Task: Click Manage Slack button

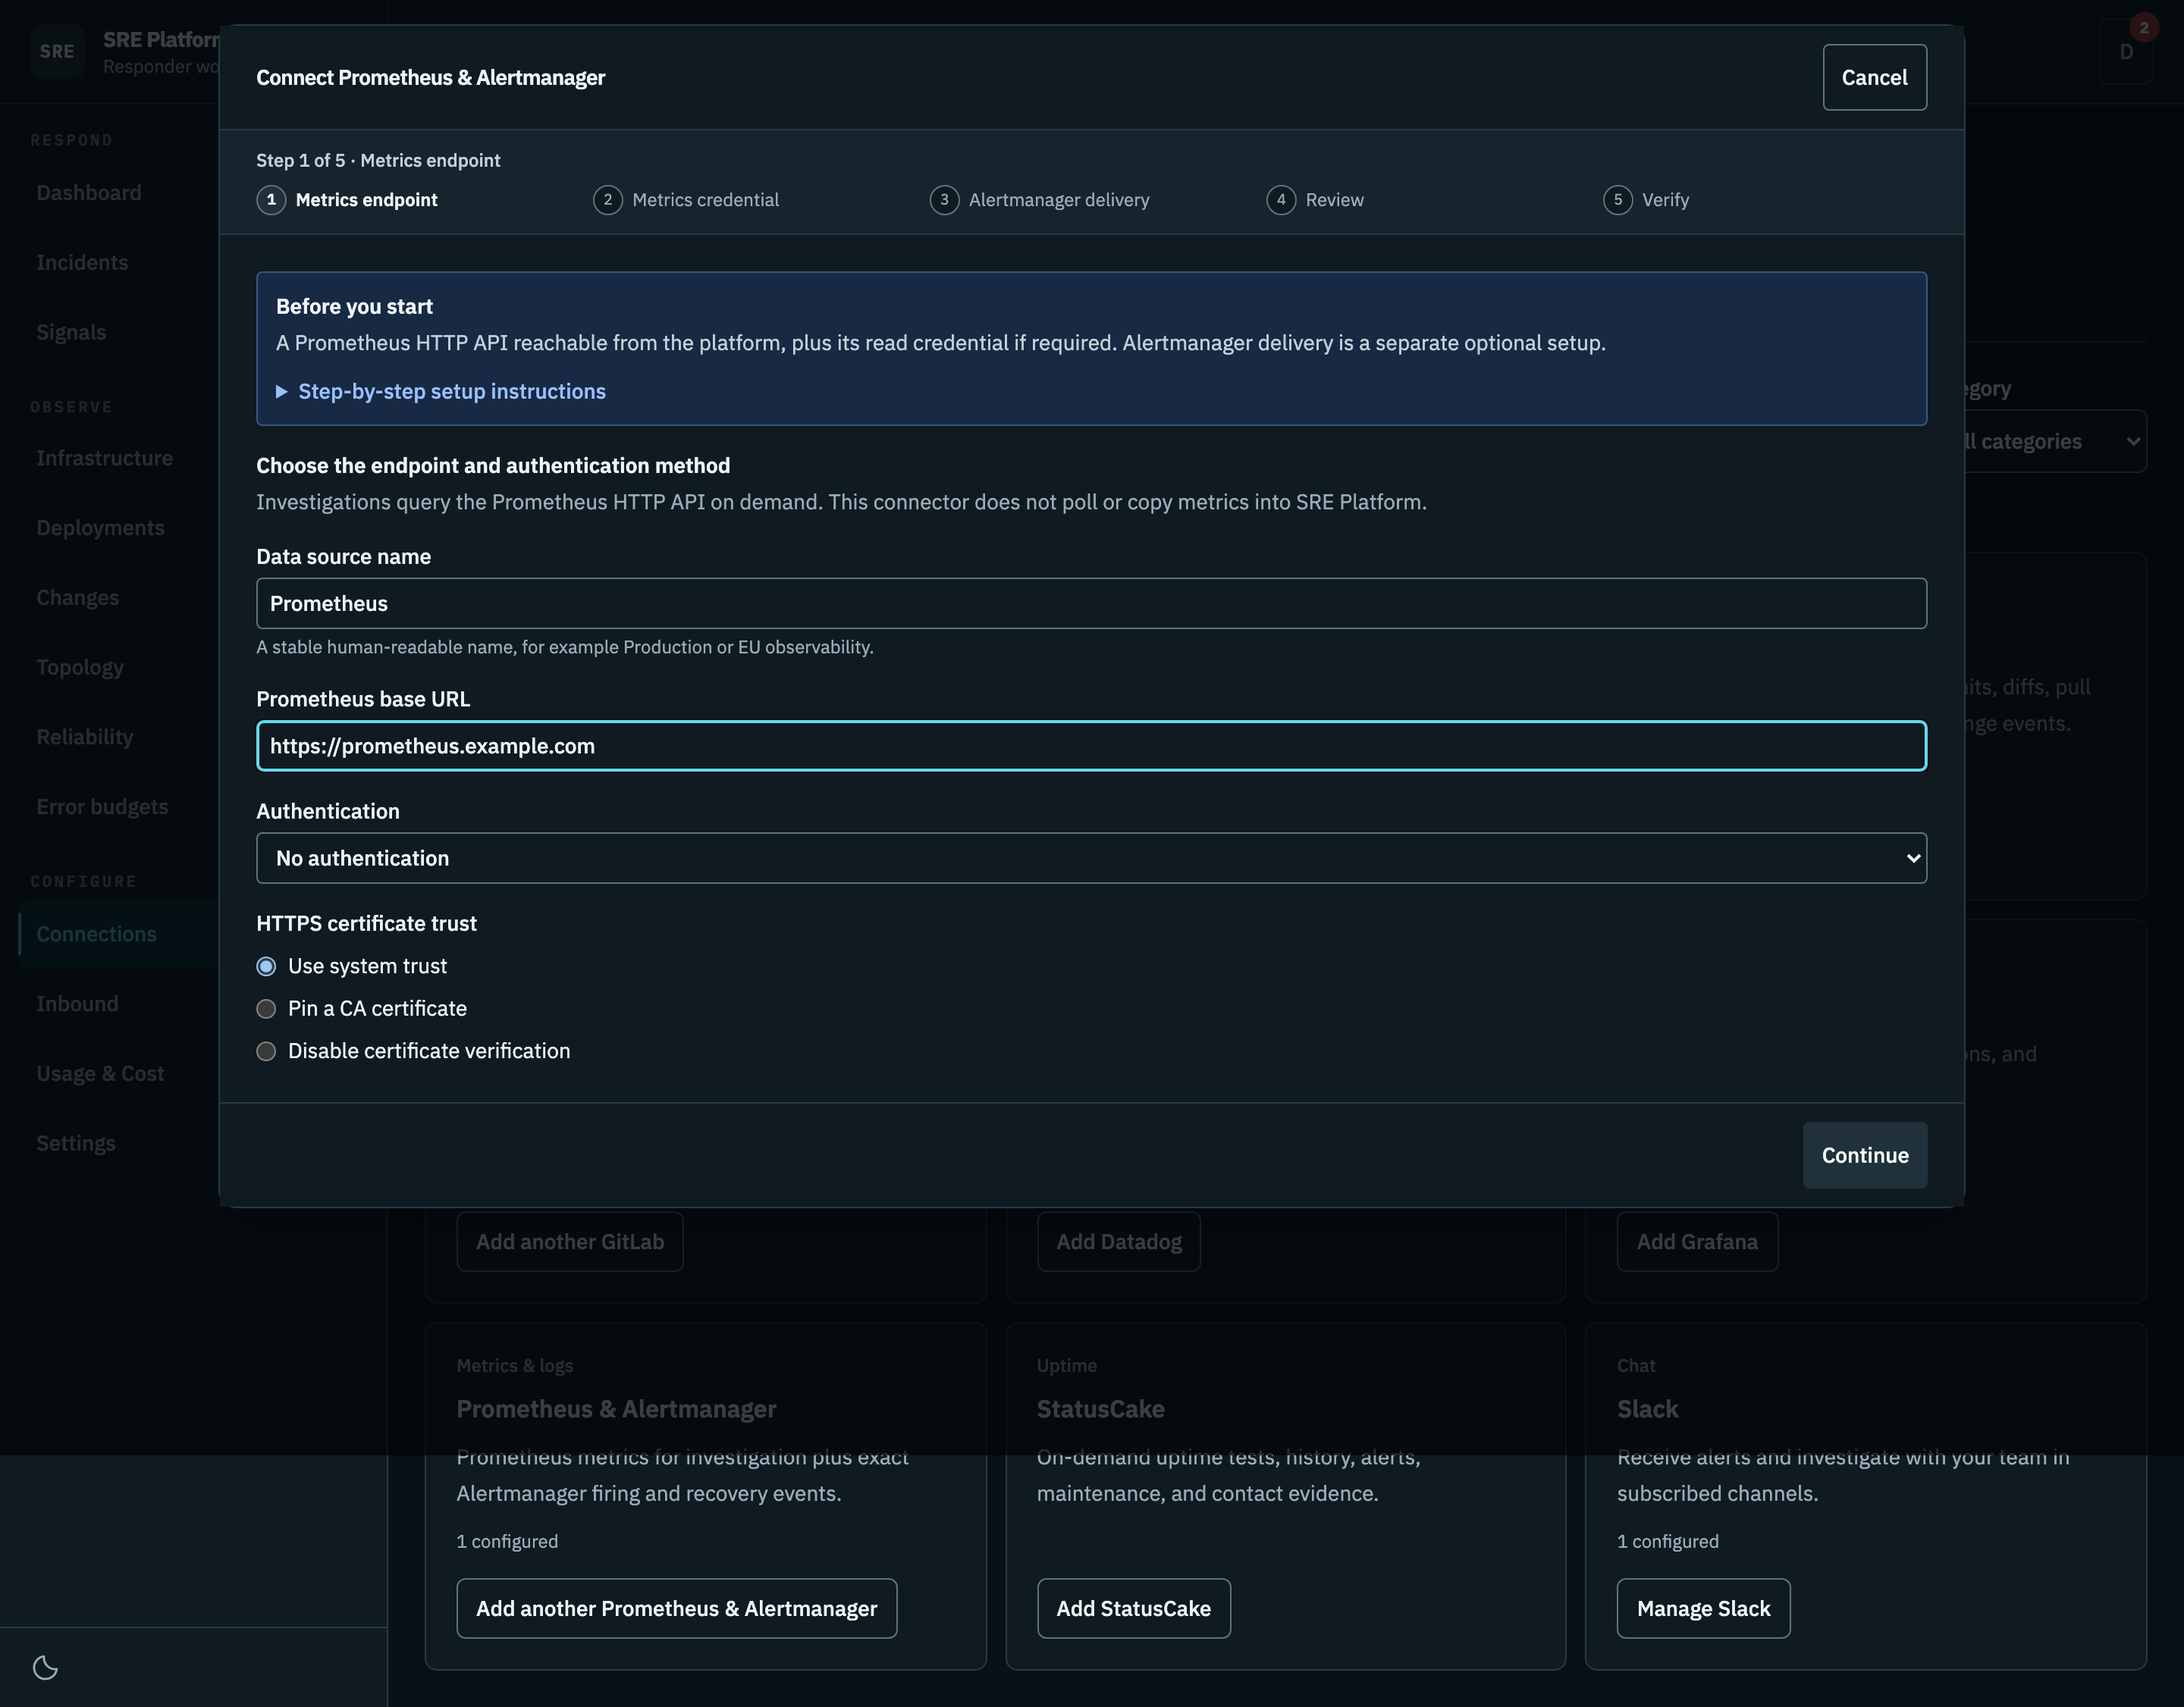Action: 1703,1609
